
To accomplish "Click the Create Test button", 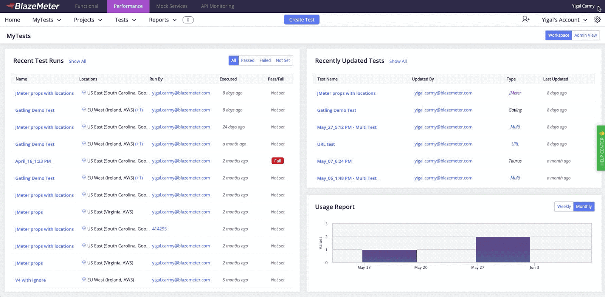I will pyautogui.click(x=302, y=20).
